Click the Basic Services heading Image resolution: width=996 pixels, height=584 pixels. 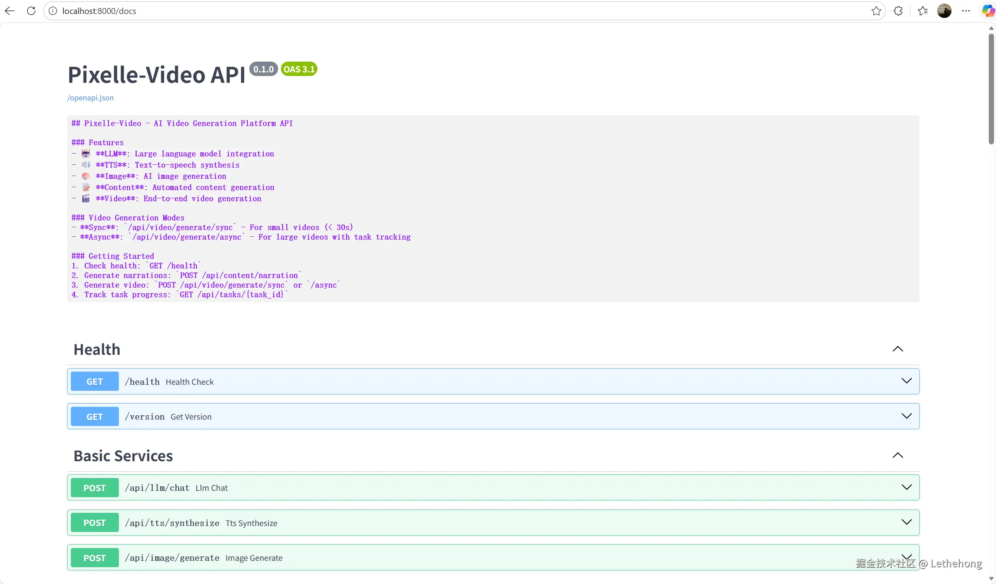(123, 456)
